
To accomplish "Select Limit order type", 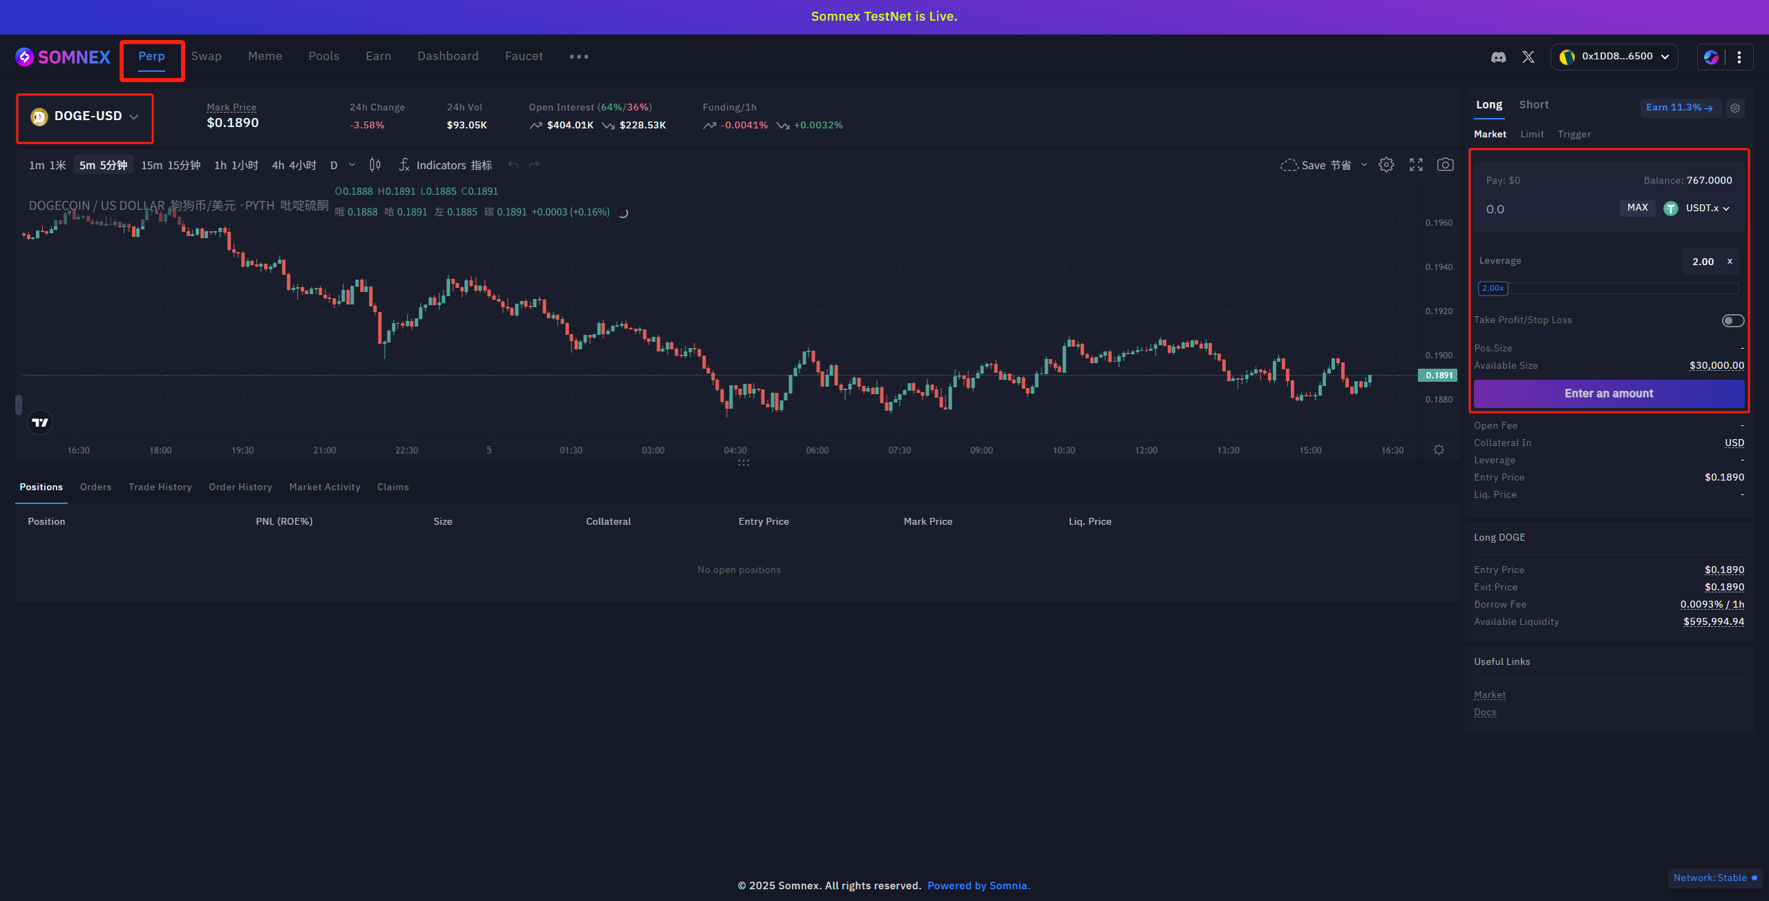I will pyautogui.click(x=1532, y=135).
